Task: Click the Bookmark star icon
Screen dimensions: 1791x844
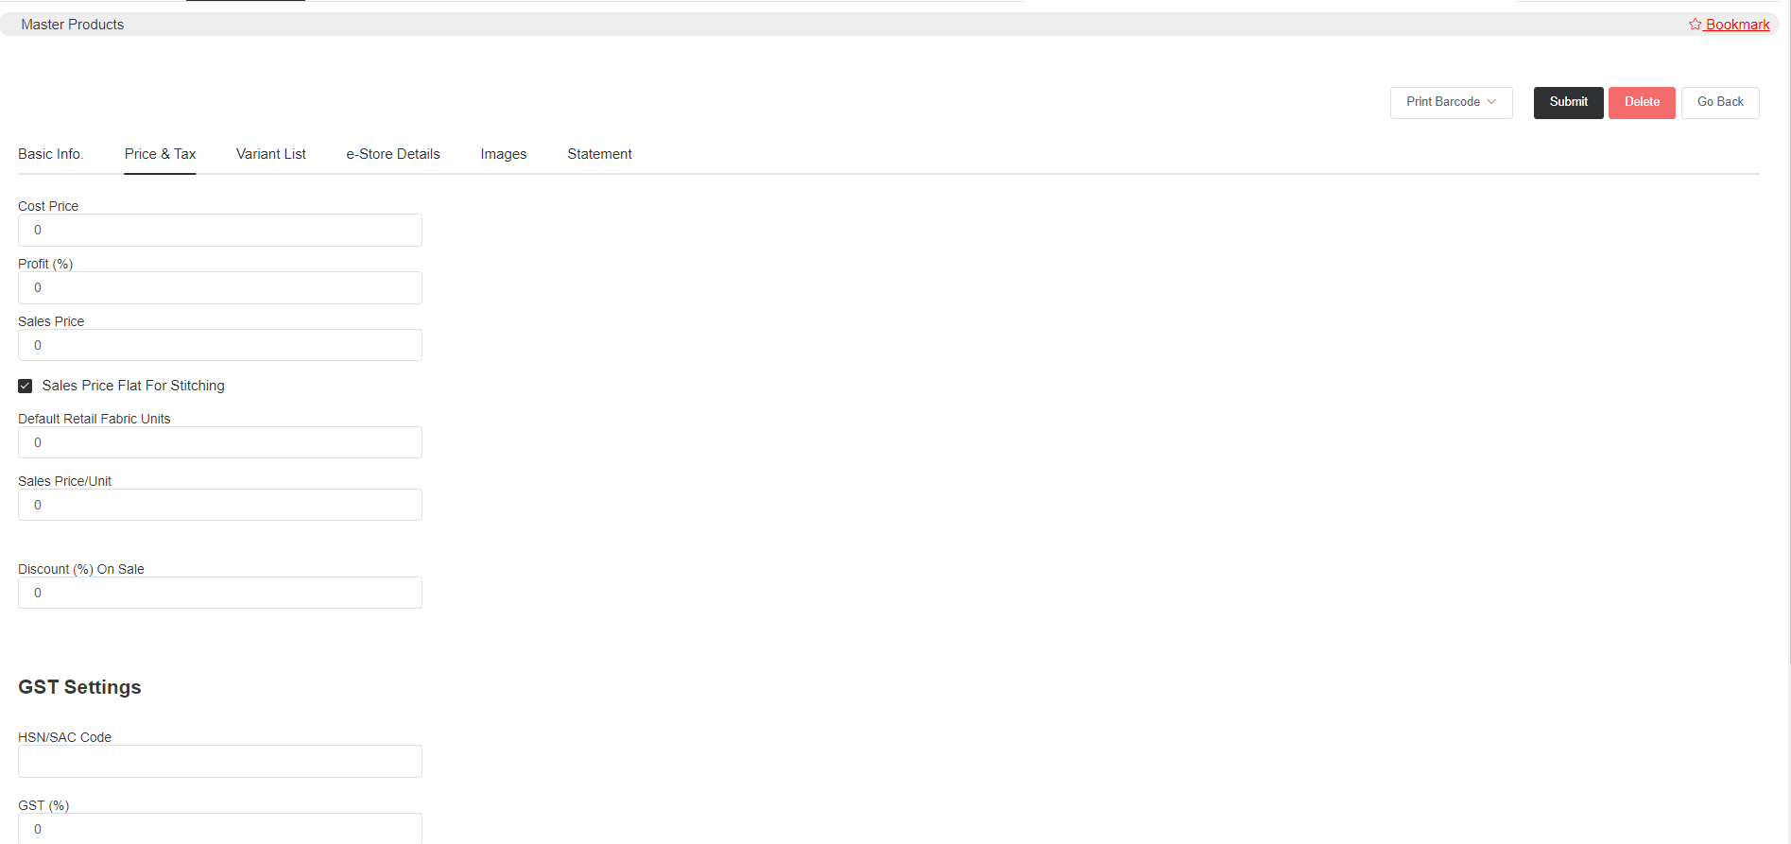Action: click(1695, 25)
